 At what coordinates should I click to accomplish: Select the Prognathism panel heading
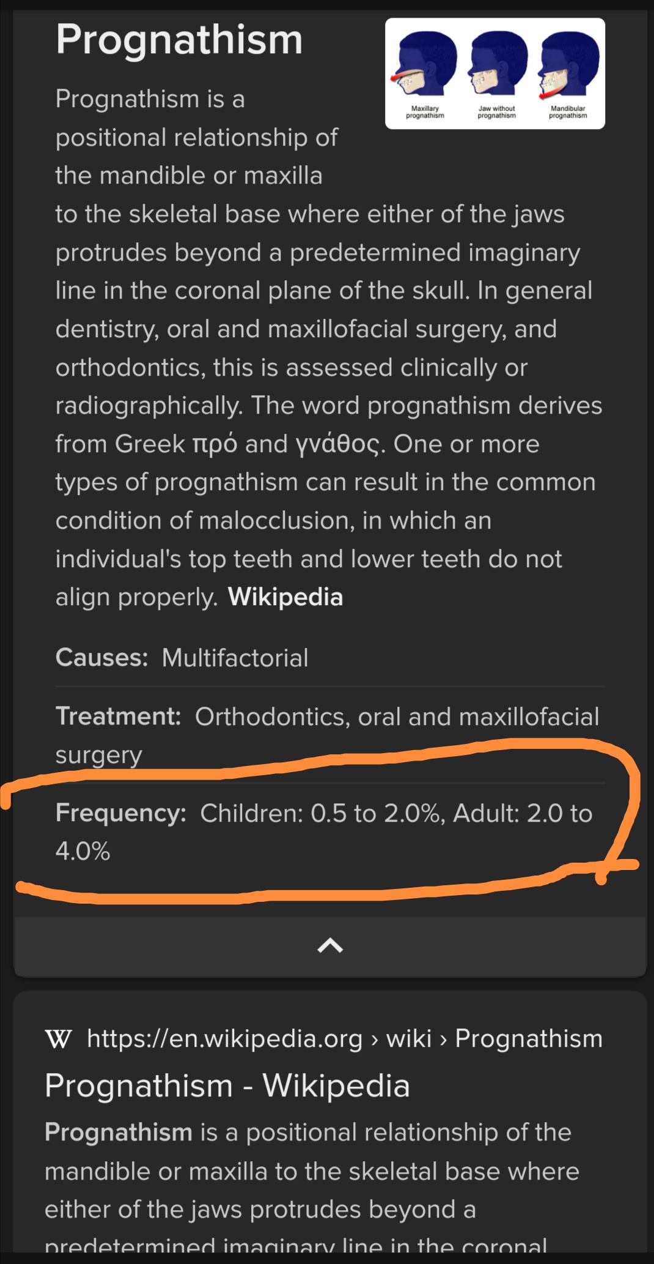[x=179, y=40]
